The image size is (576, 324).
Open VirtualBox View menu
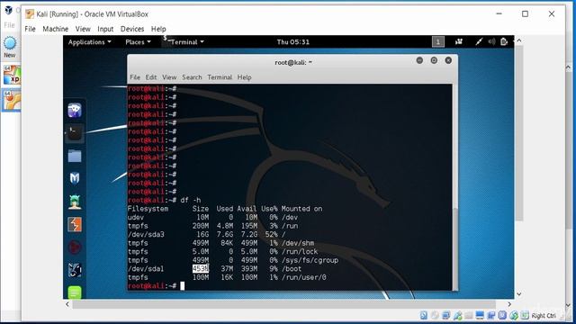pos(83,29)
